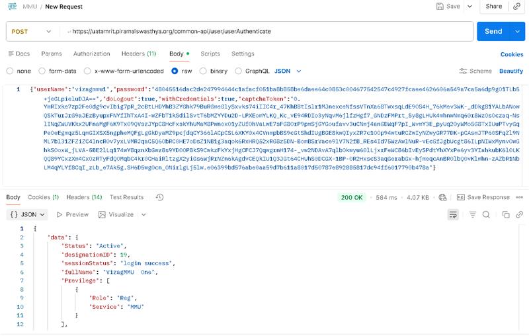Switch to the Authorization tab
The height and width of the screenshot is (336, 529).
pyautogui.click(x=91, y=54)
